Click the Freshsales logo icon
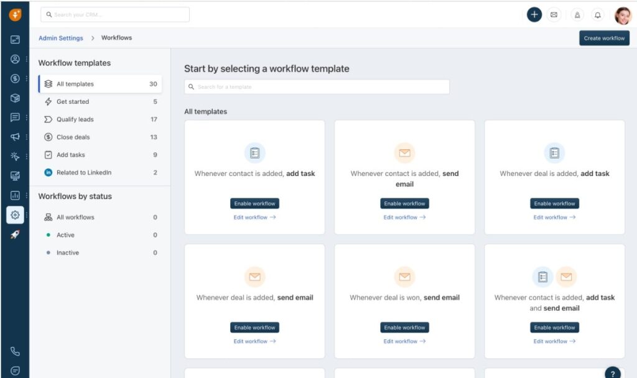The height and width of the screenshot is (378, 637). coord(15,15)
